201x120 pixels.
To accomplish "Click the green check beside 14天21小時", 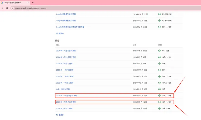I will click(159, 57).
